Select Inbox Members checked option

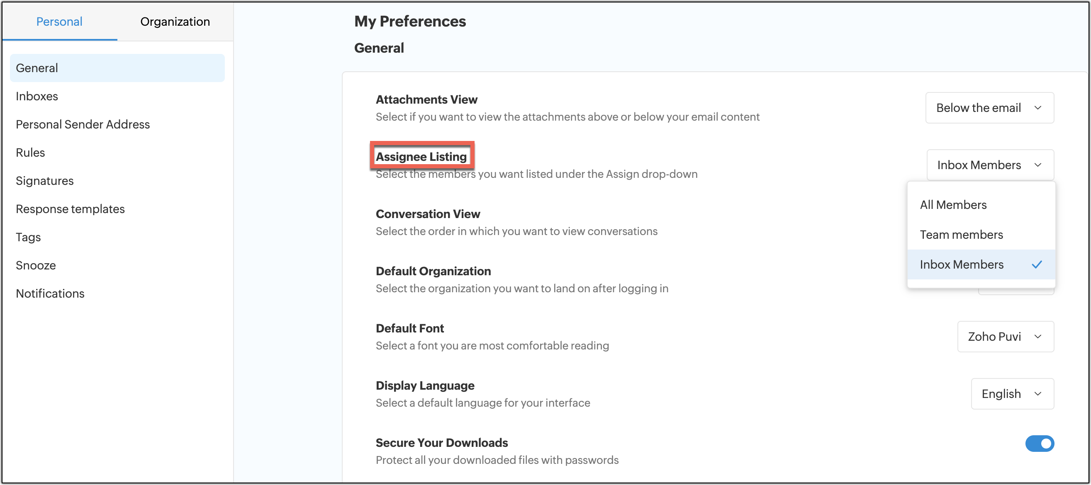pos(962,264)
